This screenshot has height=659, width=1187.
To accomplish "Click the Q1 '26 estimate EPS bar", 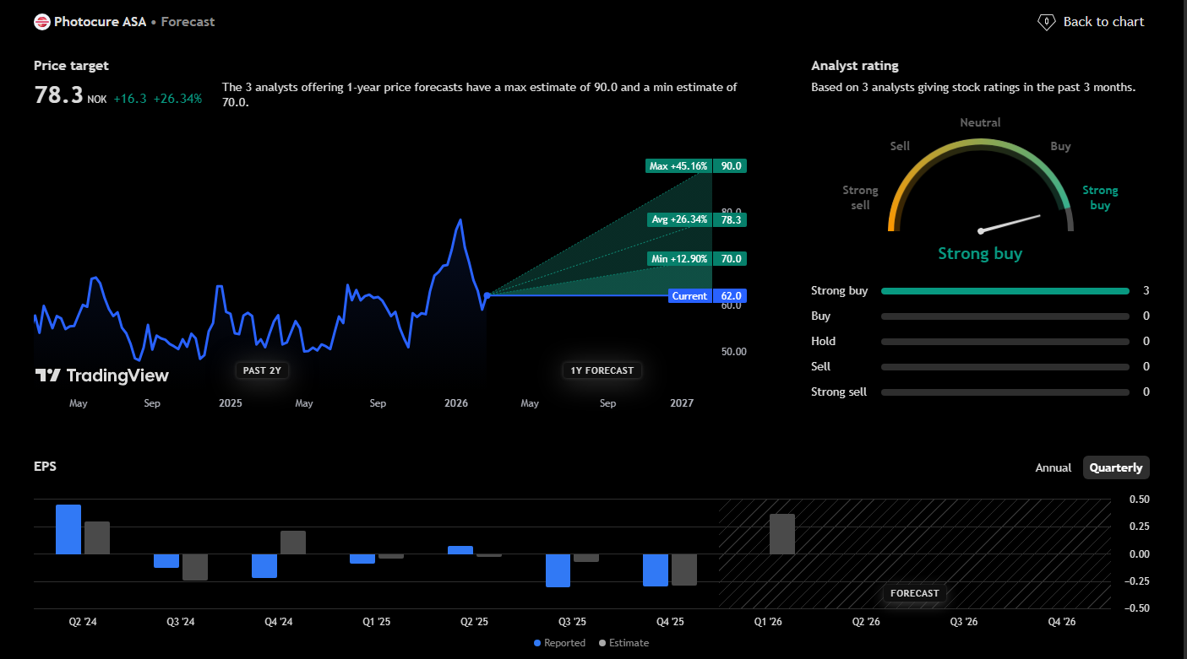I will tap(782, 534).
